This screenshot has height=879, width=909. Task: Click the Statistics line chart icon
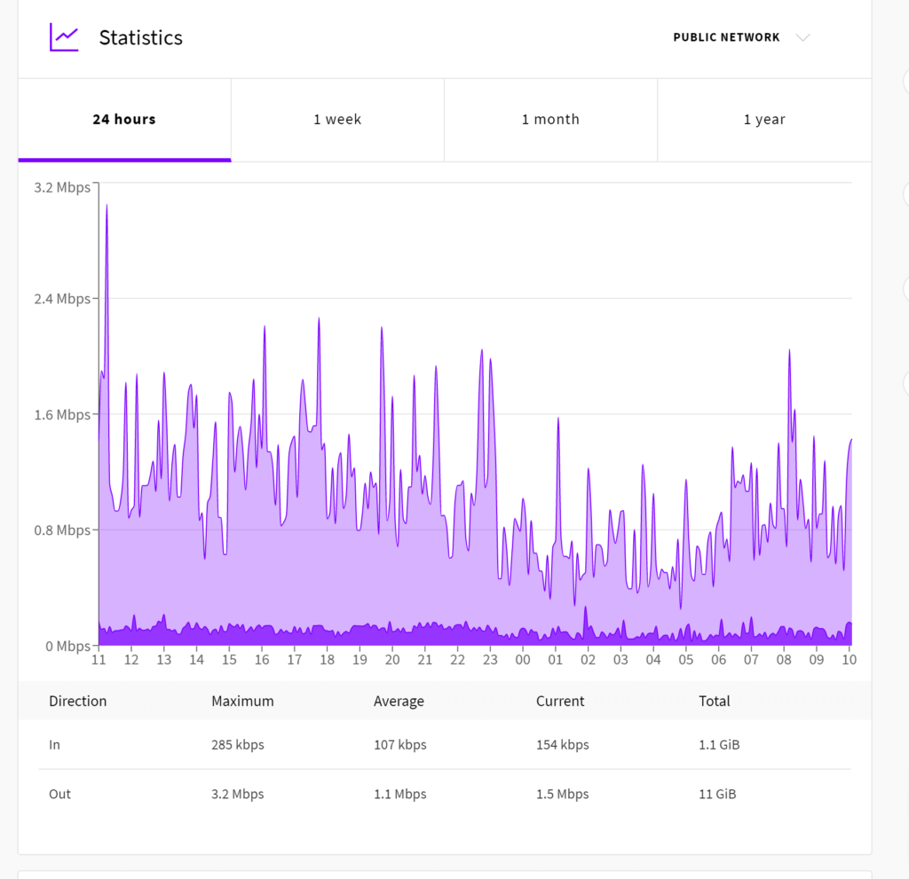pos(64,37)
